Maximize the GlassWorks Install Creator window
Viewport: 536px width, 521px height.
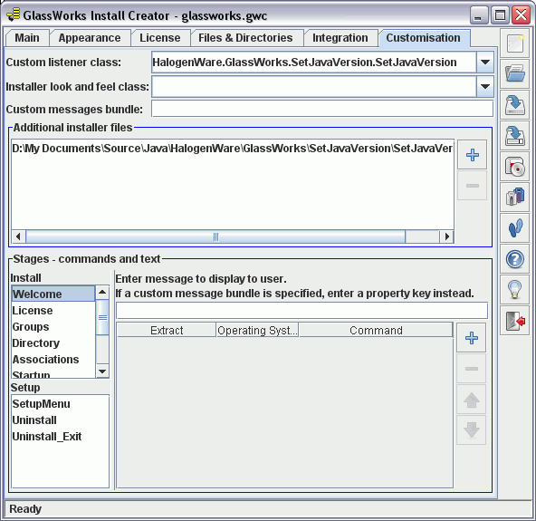(500, 15)
